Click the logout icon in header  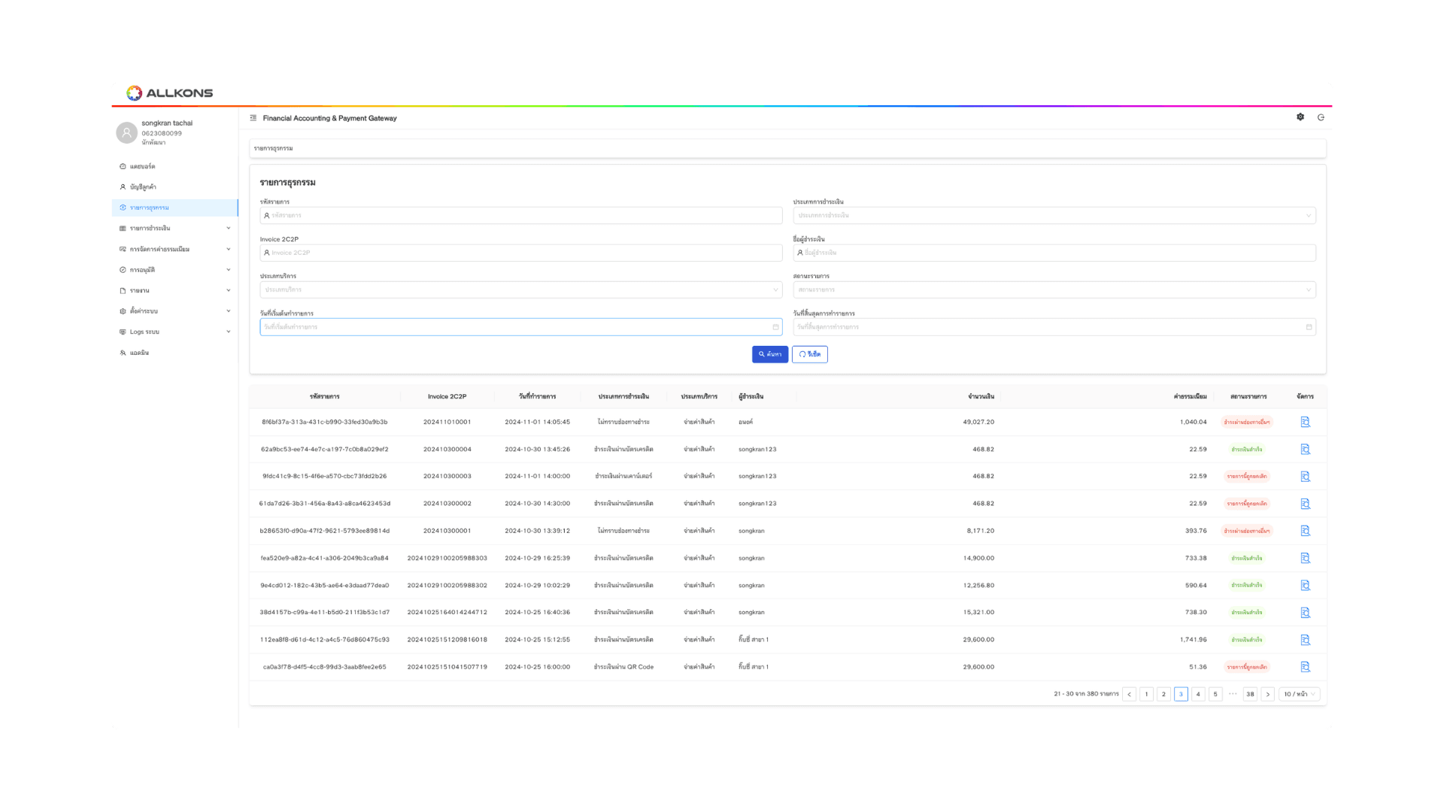pyautogui.click(x=1321, y=117)
